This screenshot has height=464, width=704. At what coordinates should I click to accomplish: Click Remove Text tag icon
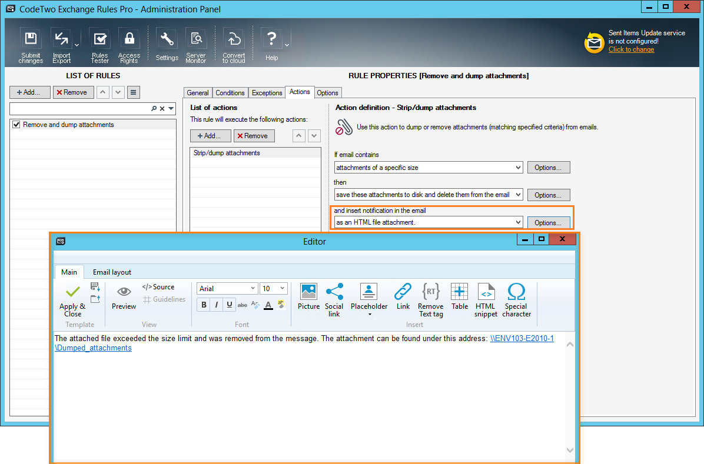(430, 300)
